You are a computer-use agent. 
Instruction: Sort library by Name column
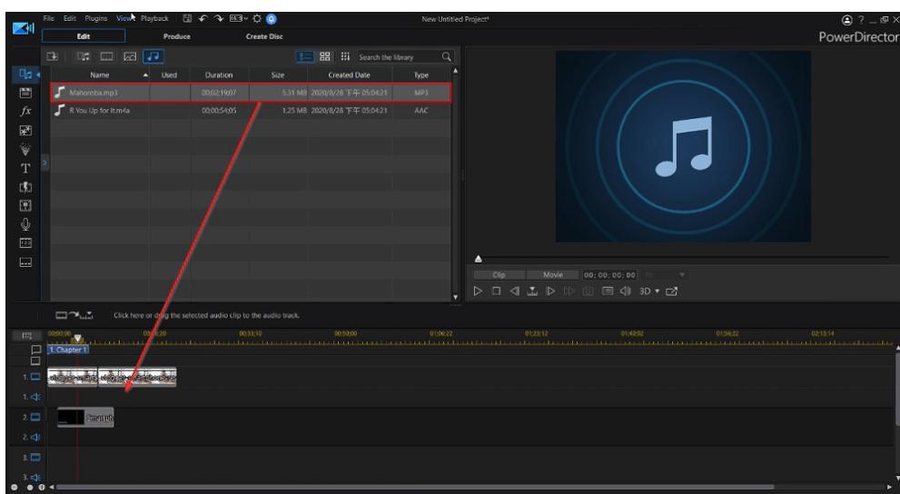pos(100,75)
